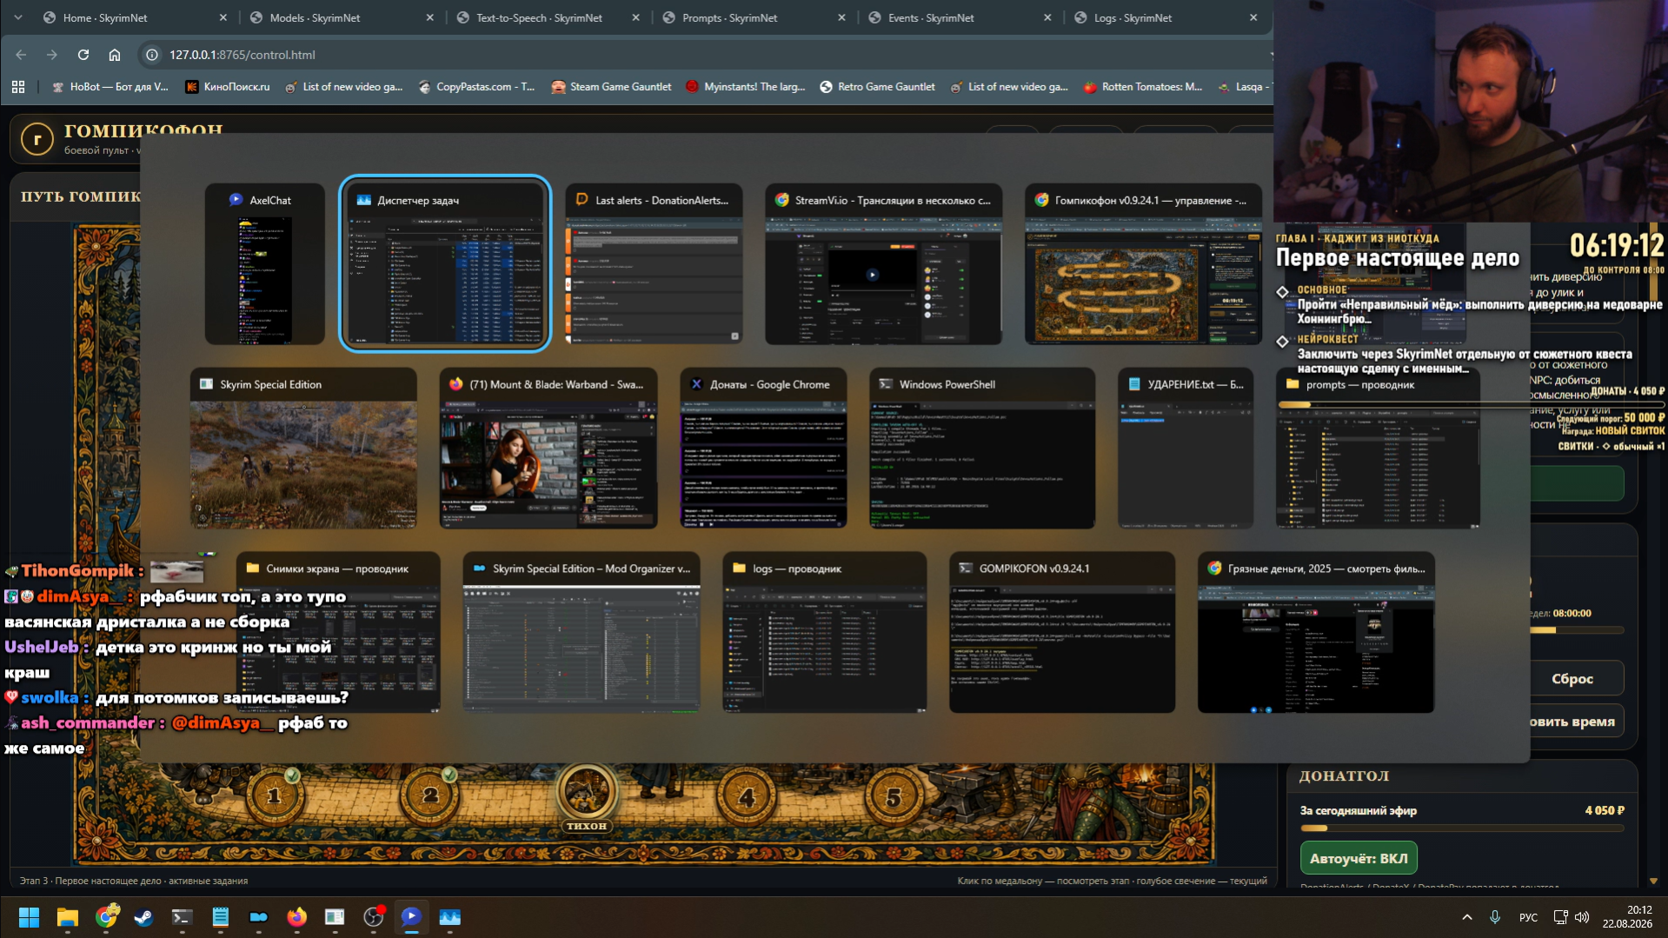
Task: Switch to the logs — проводник window
Action: coord(825,633)
